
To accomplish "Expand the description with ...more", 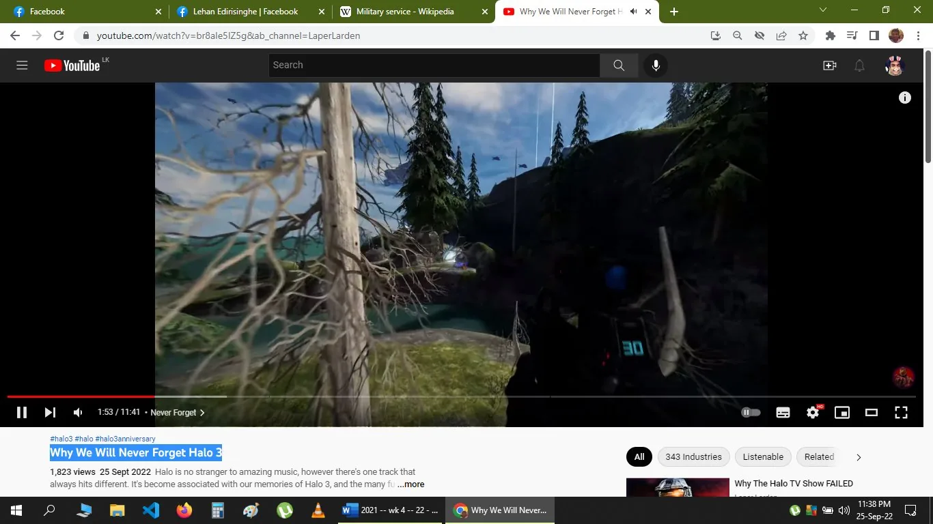I will 410,484.
